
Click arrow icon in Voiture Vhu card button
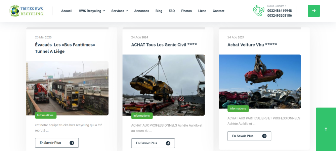click(264, 136)
